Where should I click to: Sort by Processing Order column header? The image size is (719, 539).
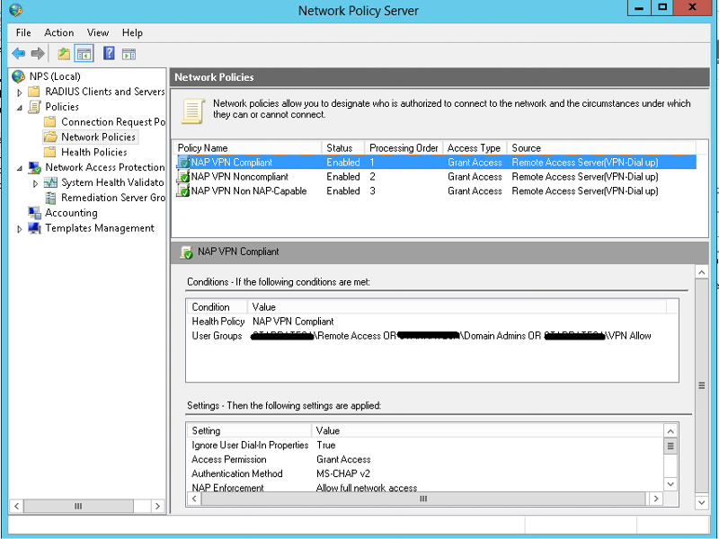pos(404,148)
